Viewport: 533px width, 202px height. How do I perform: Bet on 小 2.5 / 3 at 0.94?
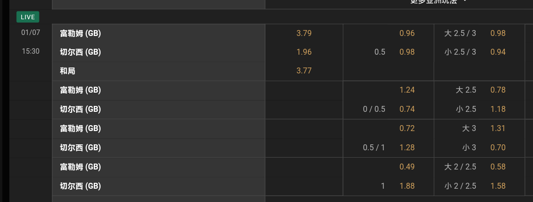pyautogui.click(x=498, y=52)
